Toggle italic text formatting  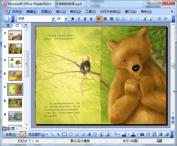coord(79,19)
